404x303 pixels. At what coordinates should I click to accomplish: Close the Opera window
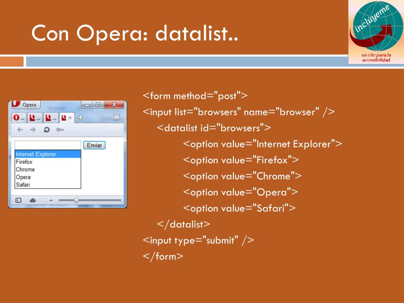(x=114, y=104)
